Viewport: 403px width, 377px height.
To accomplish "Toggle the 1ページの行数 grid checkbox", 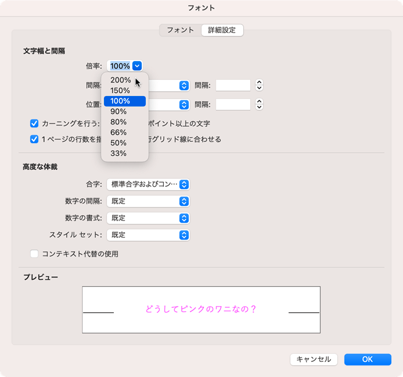I will click(34, 139).
